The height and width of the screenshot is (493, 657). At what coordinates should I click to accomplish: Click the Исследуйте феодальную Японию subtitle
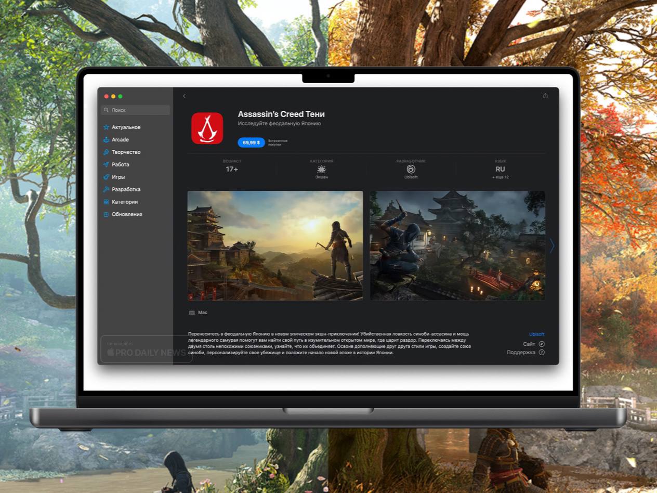point(279,124)
